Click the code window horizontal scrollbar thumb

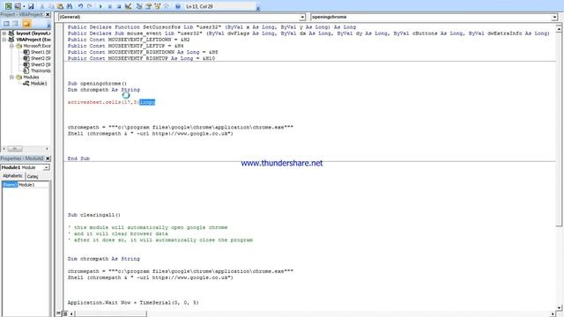110,313
